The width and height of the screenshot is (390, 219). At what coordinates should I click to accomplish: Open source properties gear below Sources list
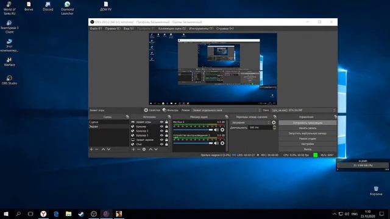tap(144, 149)
